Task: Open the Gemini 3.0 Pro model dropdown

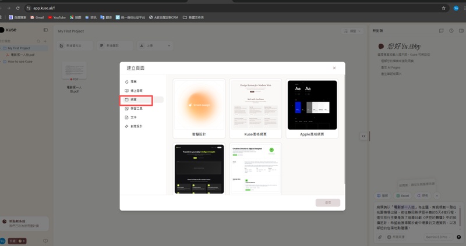Action: [x=437, y=237]
